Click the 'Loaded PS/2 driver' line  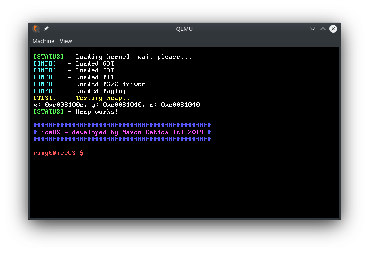click(x=110, y=84)
